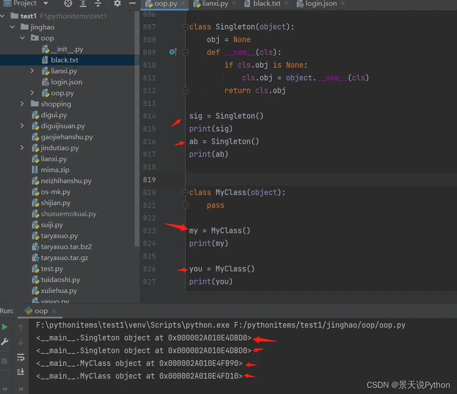
Task: Toggle fold marker for class MyClass line 820
Action: 186,193
